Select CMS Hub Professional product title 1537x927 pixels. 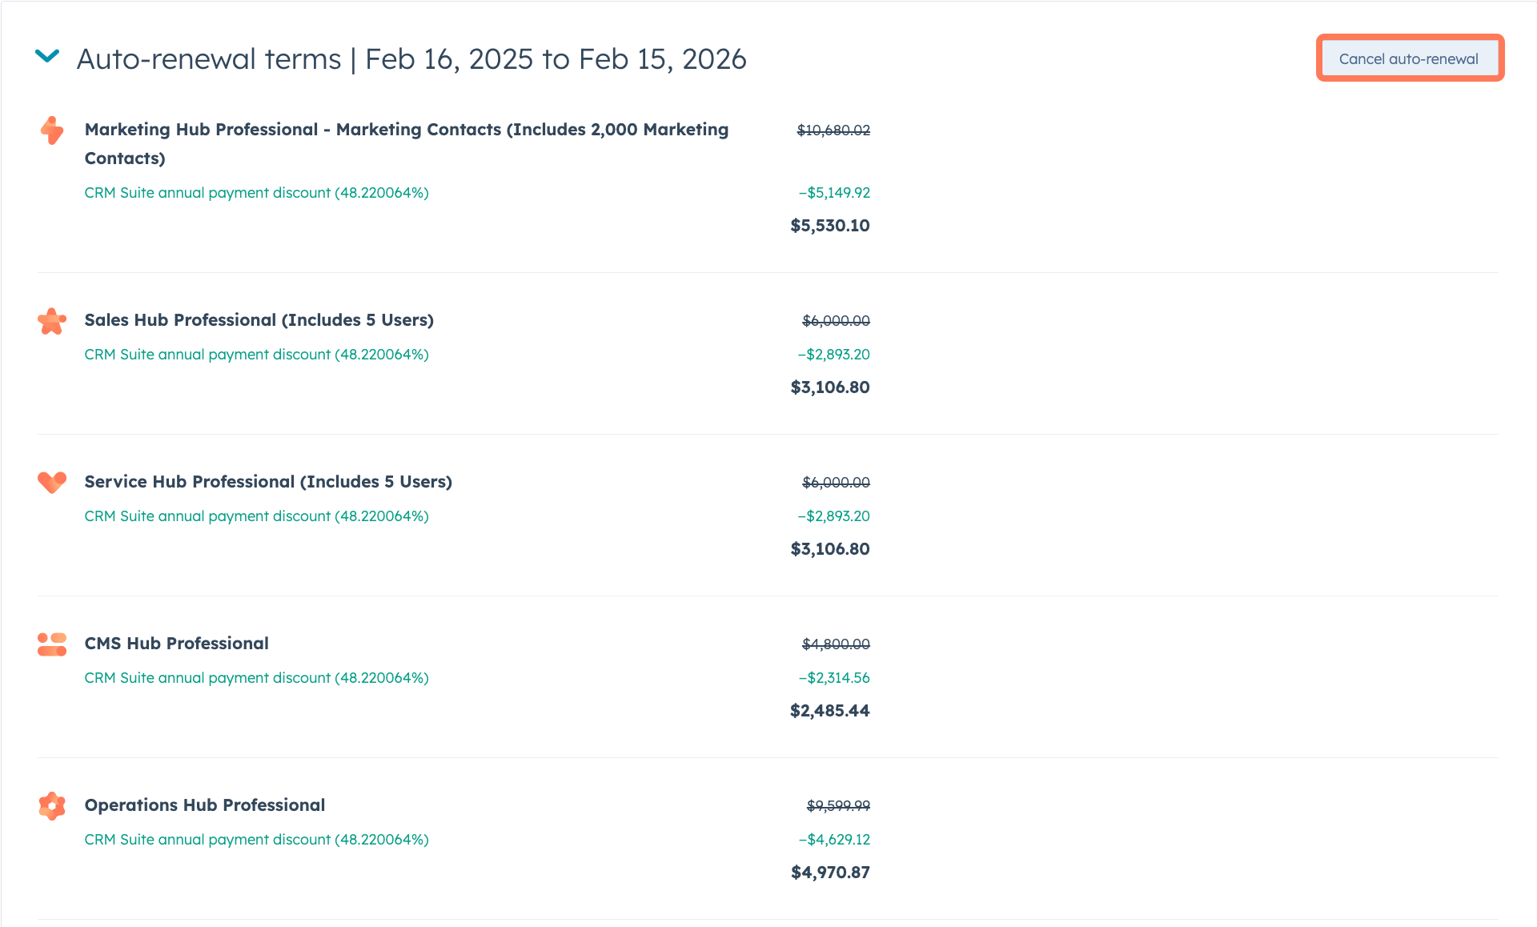pos(176,644)
